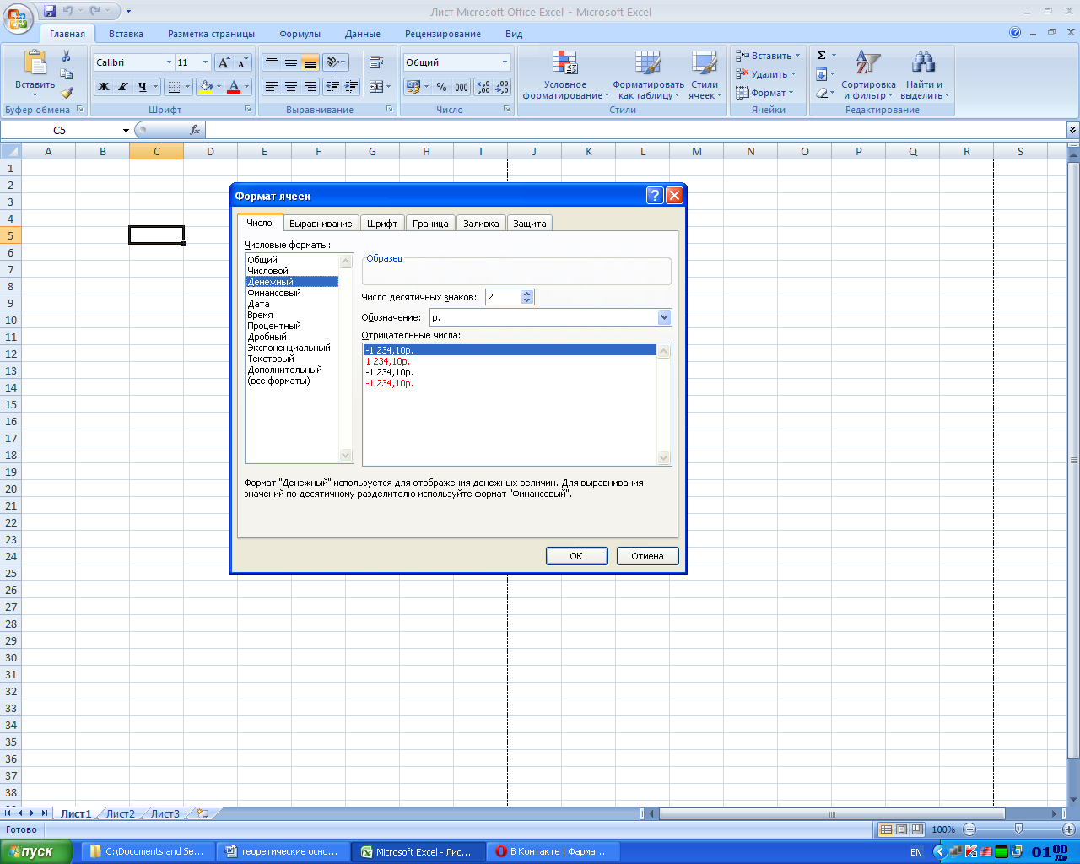Align text to the left
This screenshot has width=1080, height=864.
[271, 86]
